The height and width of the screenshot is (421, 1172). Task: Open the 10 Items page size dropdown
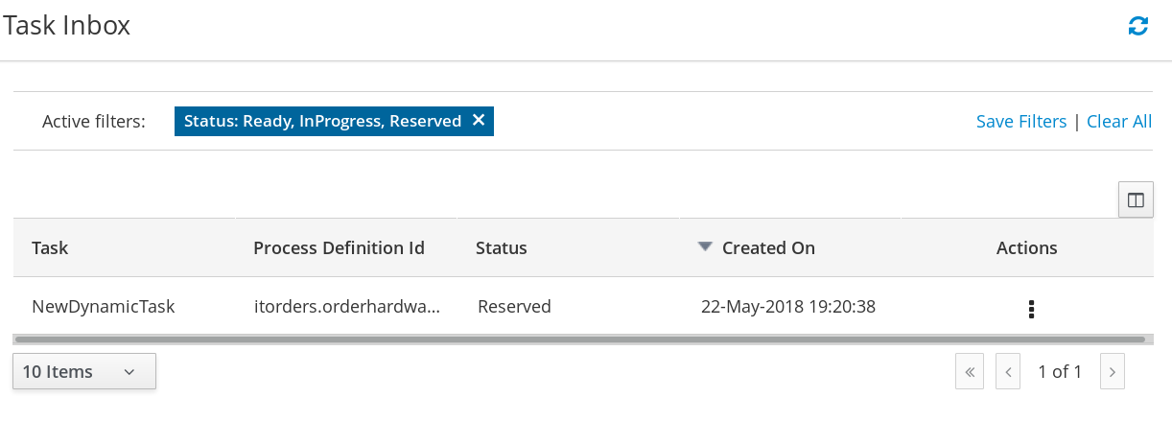(84, 372)
